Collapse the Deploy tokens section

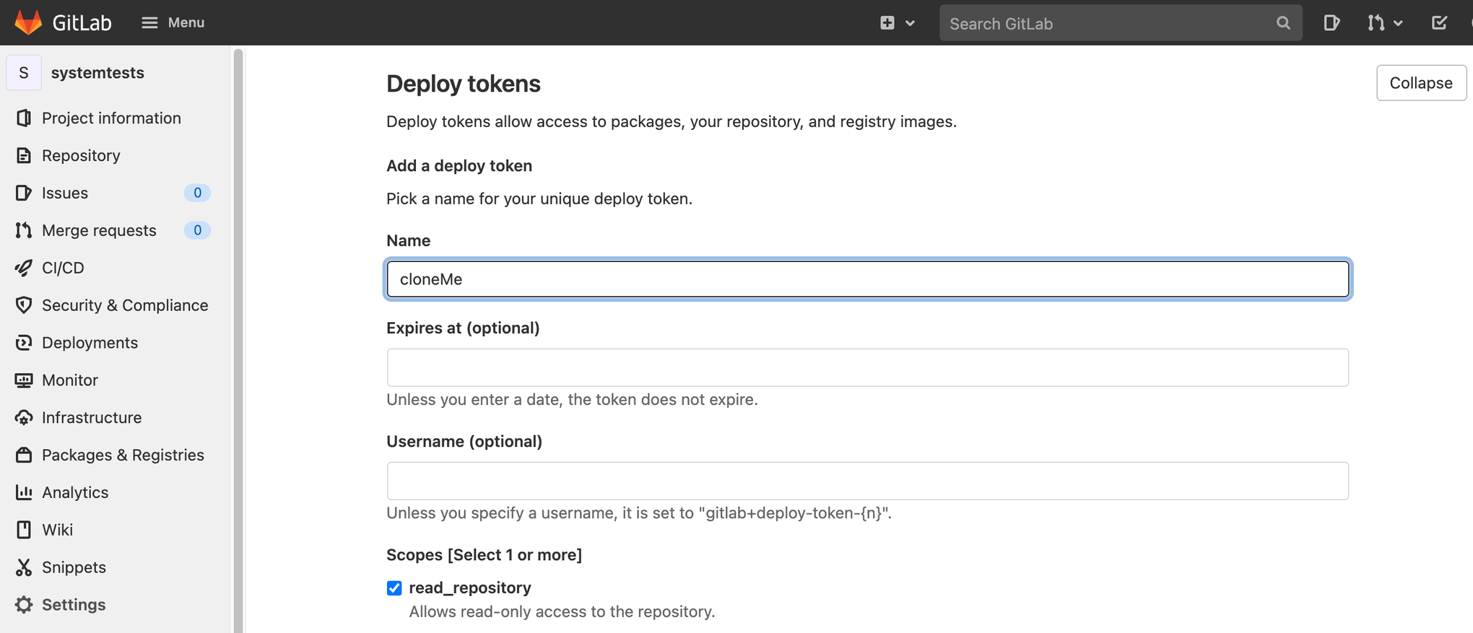coord(1420,83)
